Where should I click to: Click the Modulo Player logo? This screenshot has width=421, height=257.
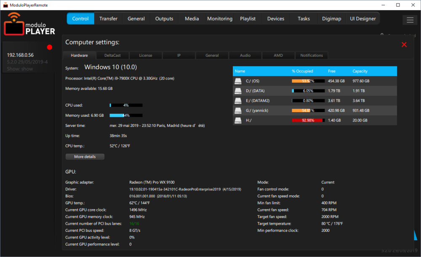coord(29,24)
